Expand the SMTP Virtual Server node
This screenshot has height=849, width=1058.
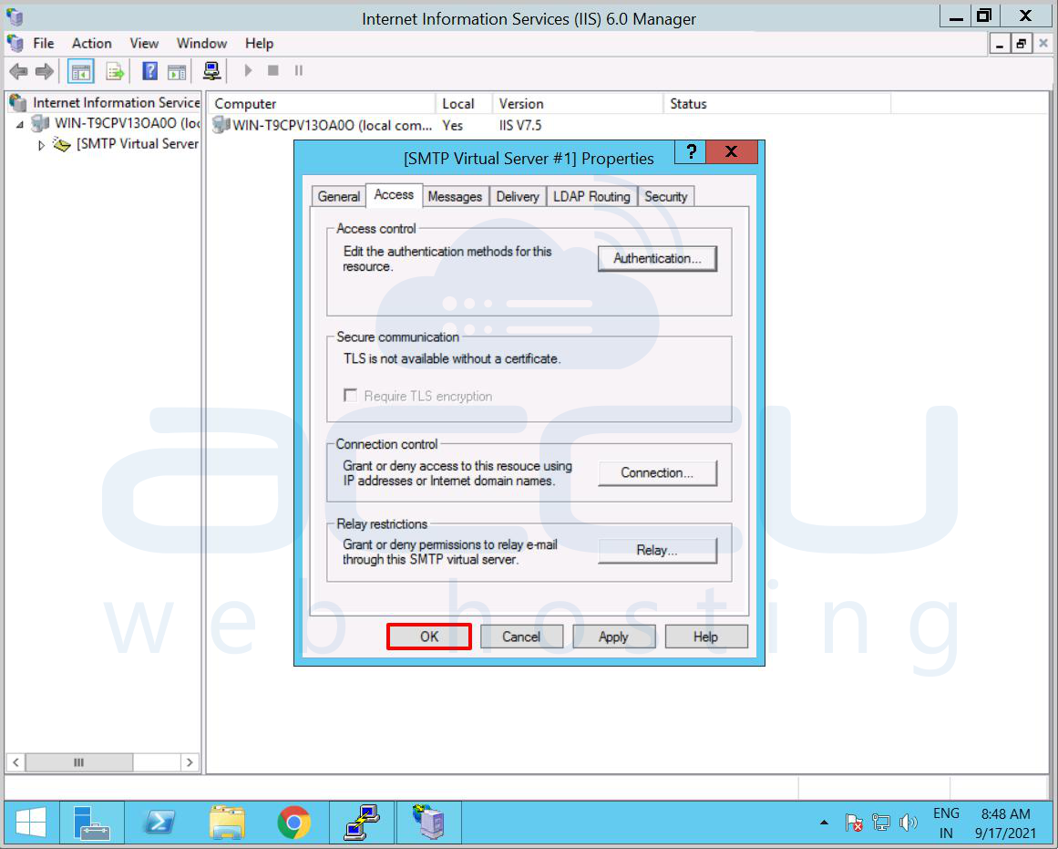41,144
